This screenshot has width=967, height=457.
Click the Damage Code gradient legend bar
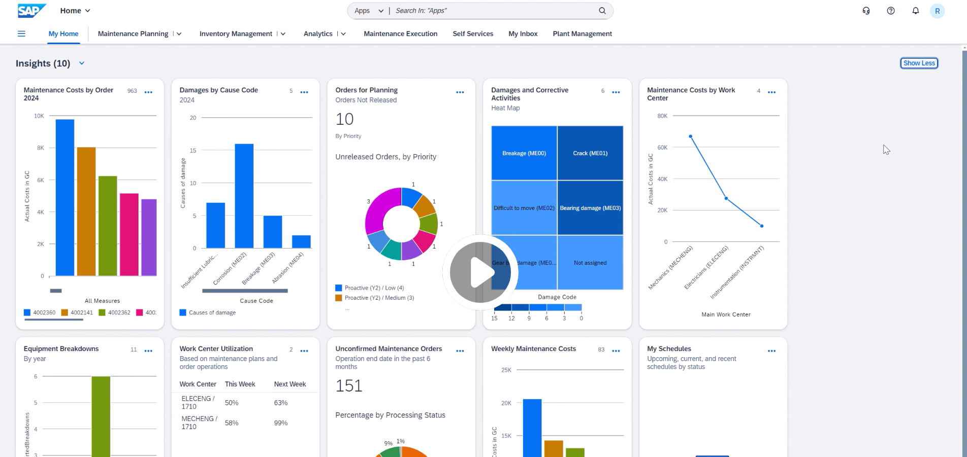click(538, 308)
